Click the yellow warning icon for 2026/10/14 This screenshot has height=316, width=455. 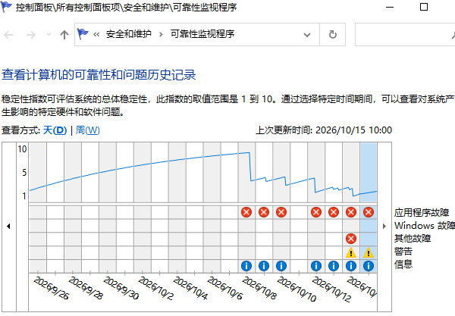(x=351, y=252)
